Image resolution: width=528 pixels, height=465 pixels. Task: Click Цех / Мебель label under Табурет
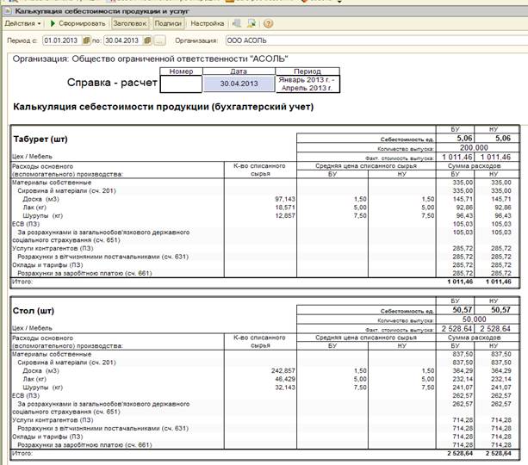pyautogui.click(x=33, y=157)
